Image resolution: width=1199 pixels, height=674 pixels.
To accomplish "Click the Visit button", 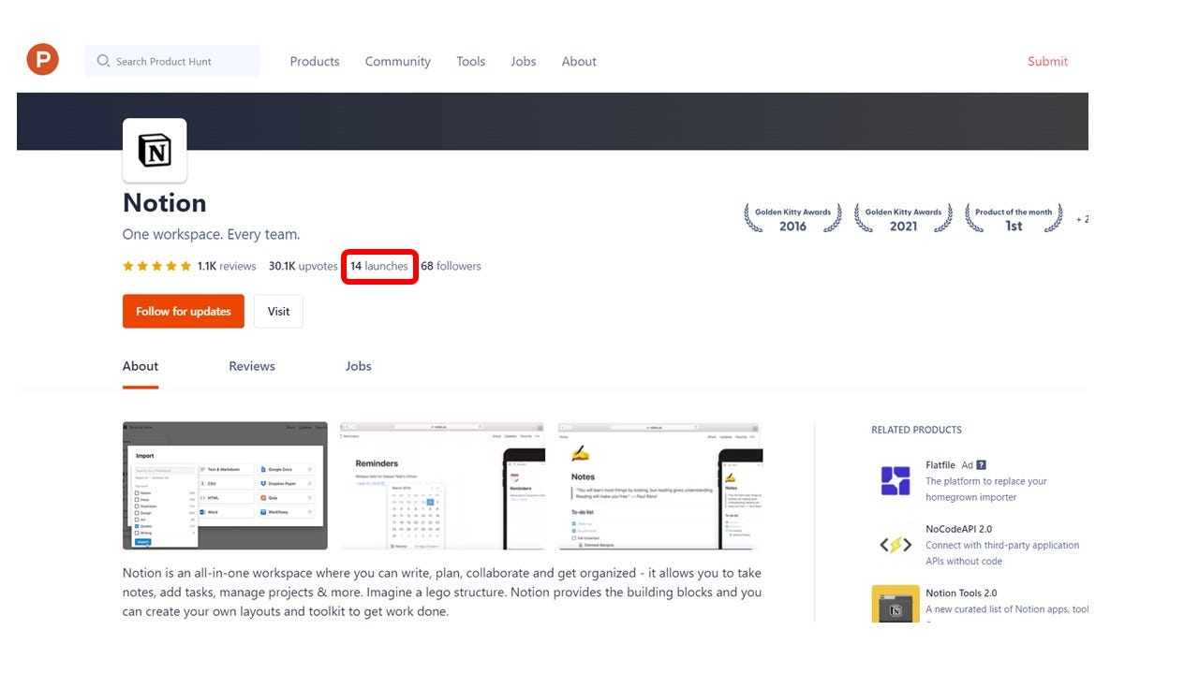I will pyautogui.click(x=278, y=311).
